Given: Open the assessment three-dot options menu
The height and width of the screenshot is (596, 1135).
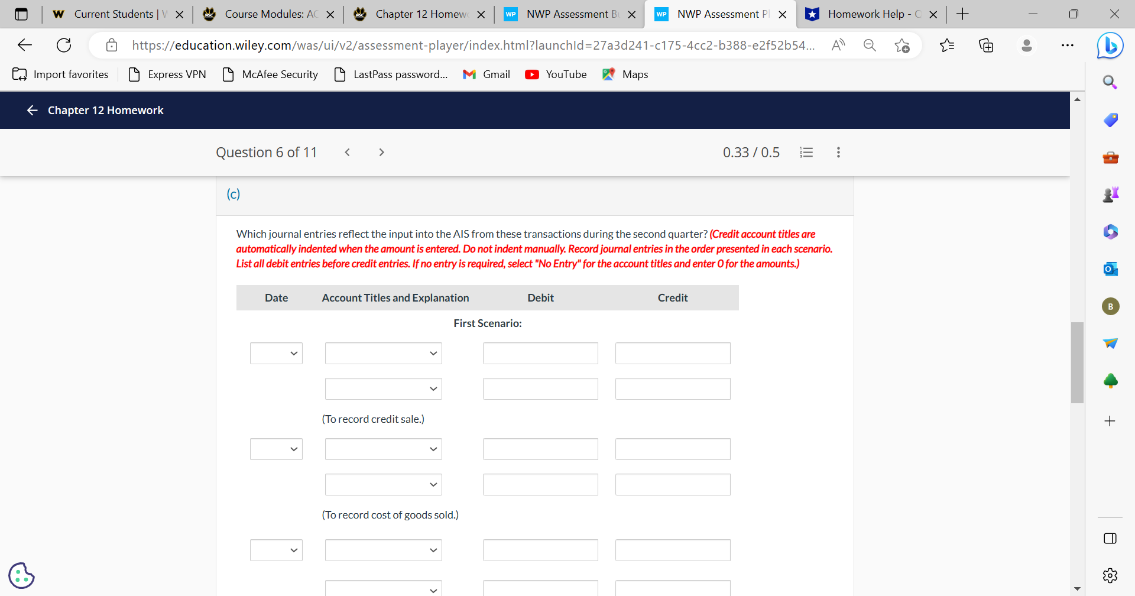Looking at the screenshot, I should coord(838,153).
